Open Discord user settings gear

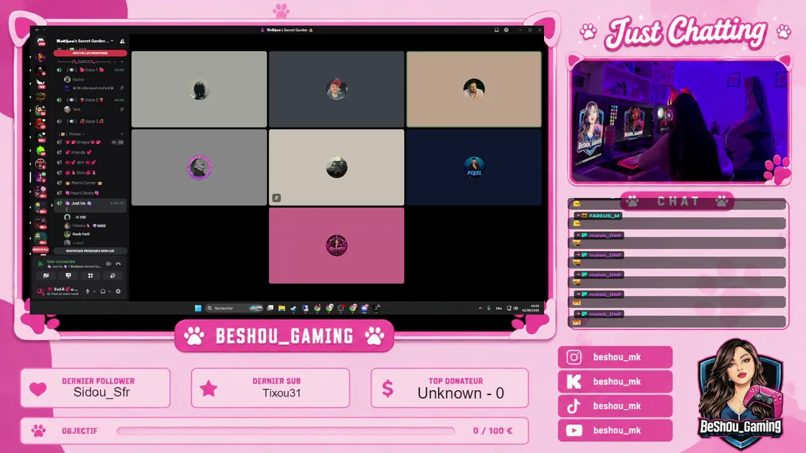coord(118,291)
